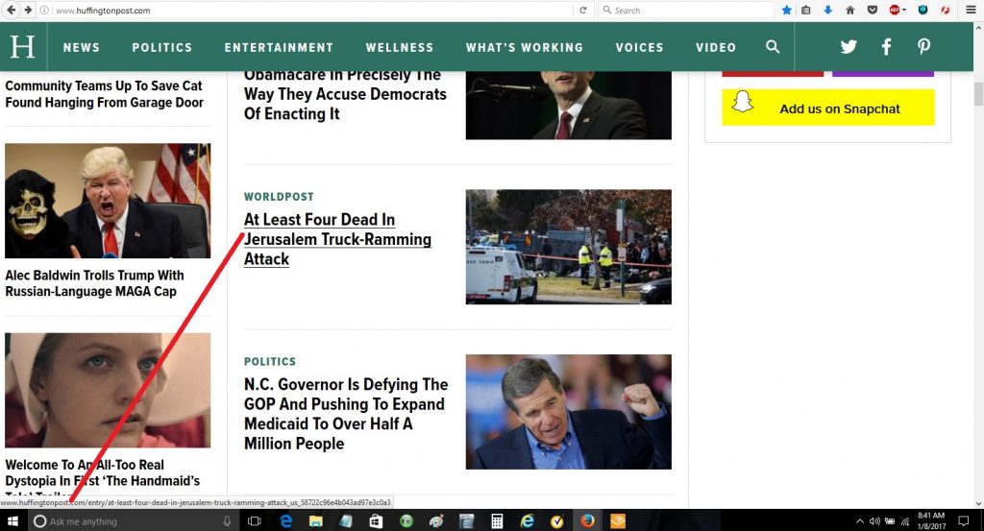
Task: Open the orange Audible icon on taskbar
Action: 618,521
